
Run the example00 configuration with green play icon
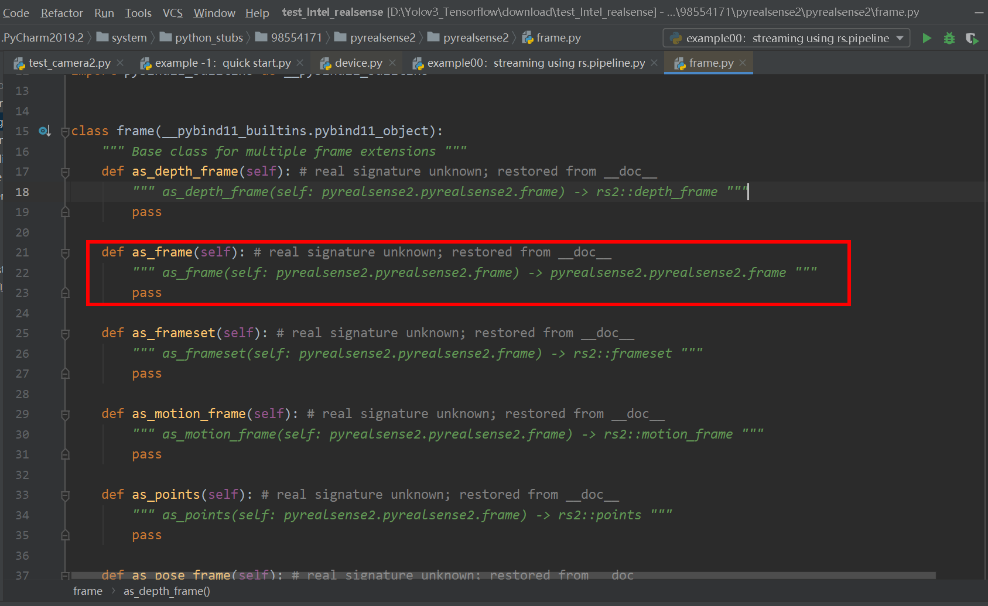[x=927, y=37]
